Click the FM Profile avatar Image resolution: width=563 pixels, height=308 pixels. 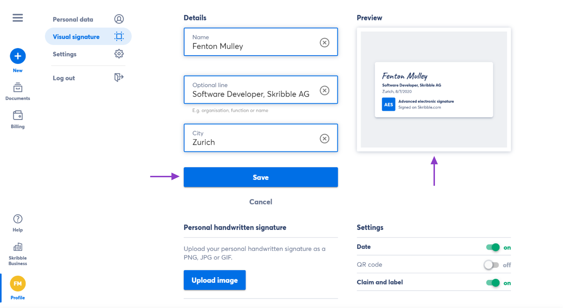point(18,284)
